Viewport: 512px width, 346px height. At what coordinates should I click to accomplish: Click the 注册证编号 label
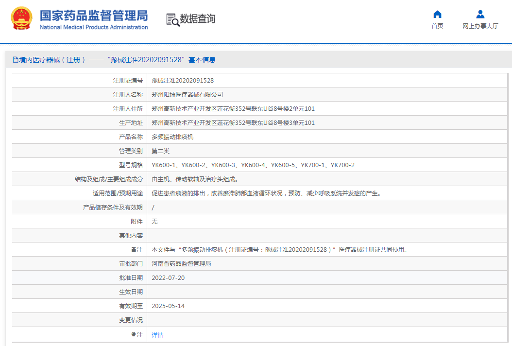click(128, 80)
